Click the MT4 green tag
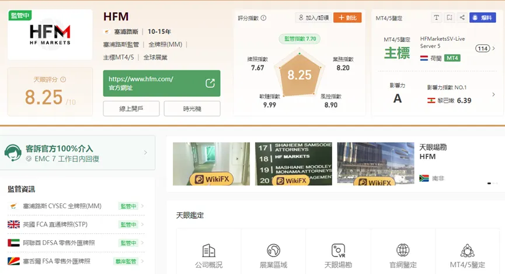505x274 pixels. 452,58
